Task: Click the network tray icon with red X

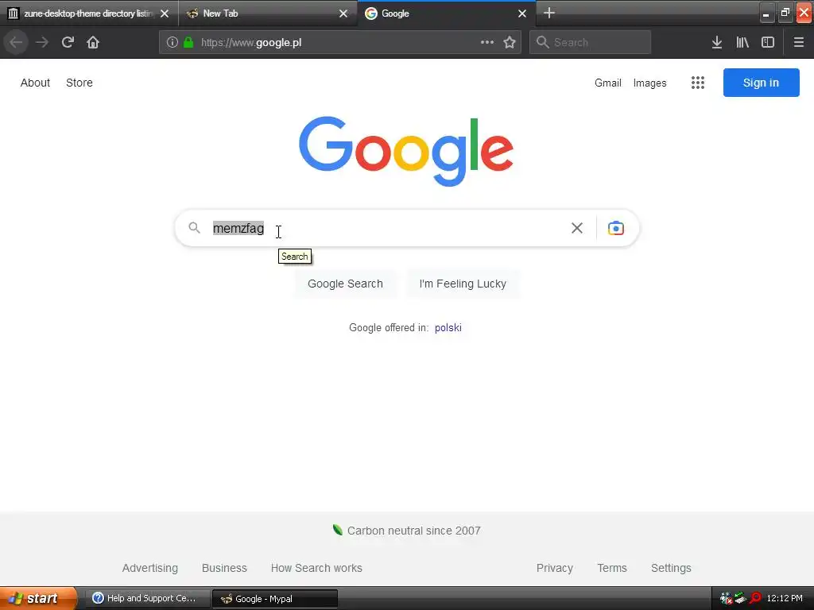Action: [727, 599]
